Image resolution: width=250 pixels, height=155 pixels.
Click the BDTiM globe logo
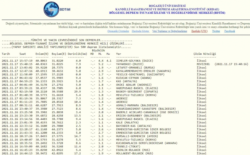52,9
